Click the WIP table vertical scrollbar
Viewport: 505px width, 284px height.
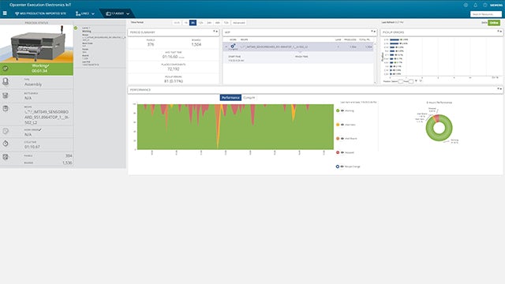375,62
